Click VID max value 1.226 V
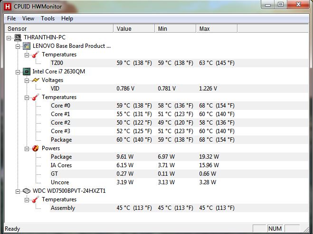The width and height of the screenshot is (313, 234). tap(208, 89)
